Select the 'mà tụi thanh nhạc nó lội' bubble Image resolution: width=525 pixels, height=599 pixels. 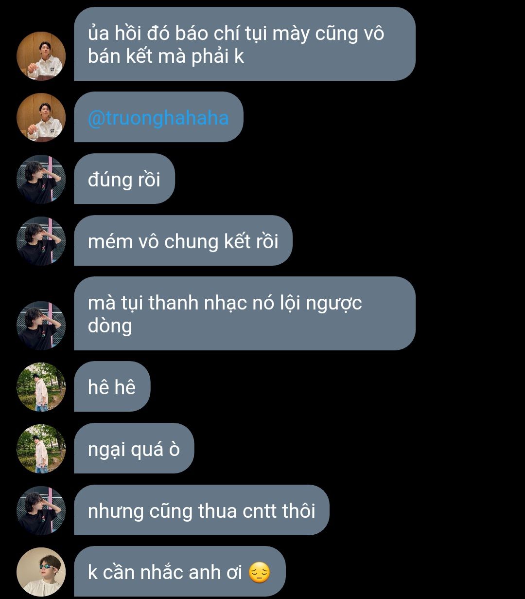coord(245,313)
